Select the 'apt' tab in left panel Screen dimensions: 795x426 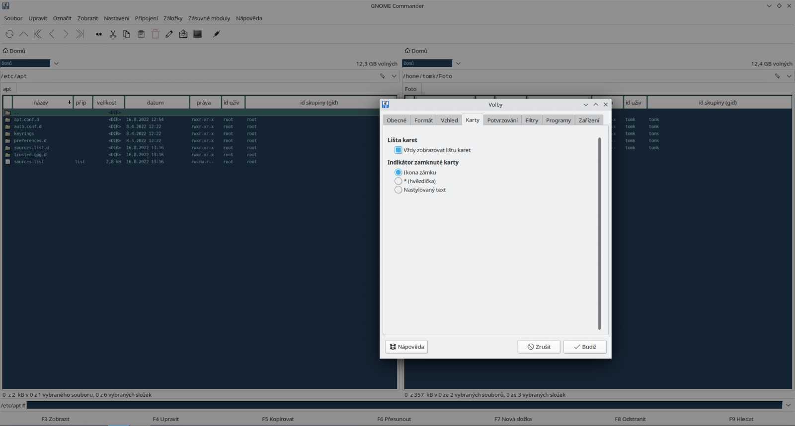[7, 89]
